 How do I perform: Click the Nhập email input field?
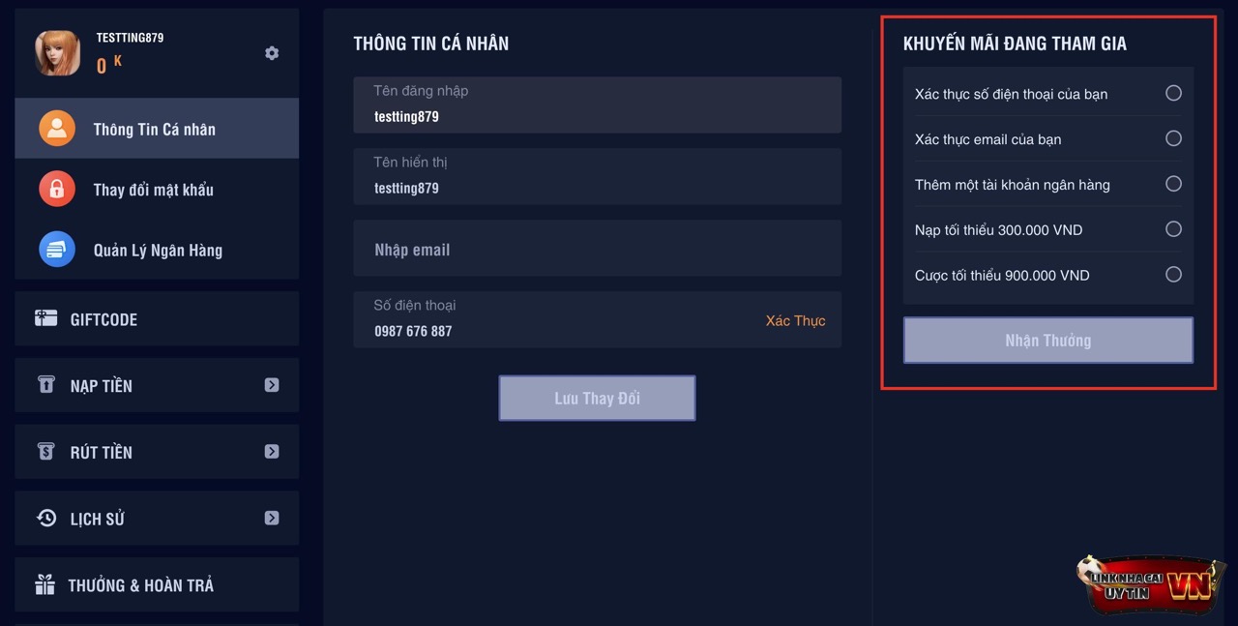coord(597,249)
